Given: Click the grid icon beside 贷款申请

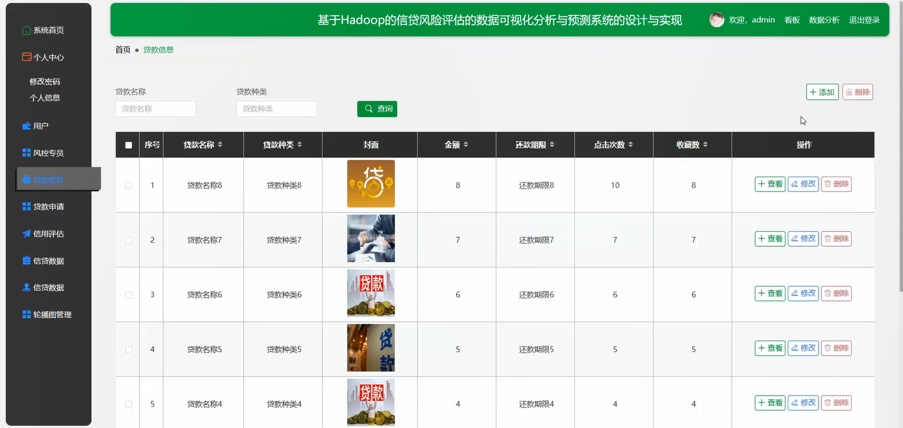Looking at the screenshot, I should pyautogui.click(x=26, y=206).
